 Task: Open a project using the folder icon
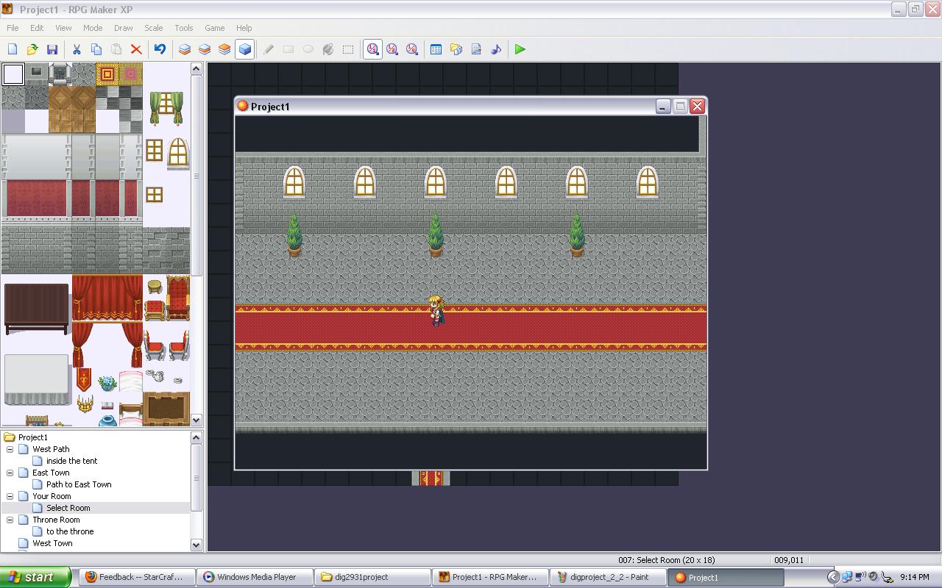(32, 49)
